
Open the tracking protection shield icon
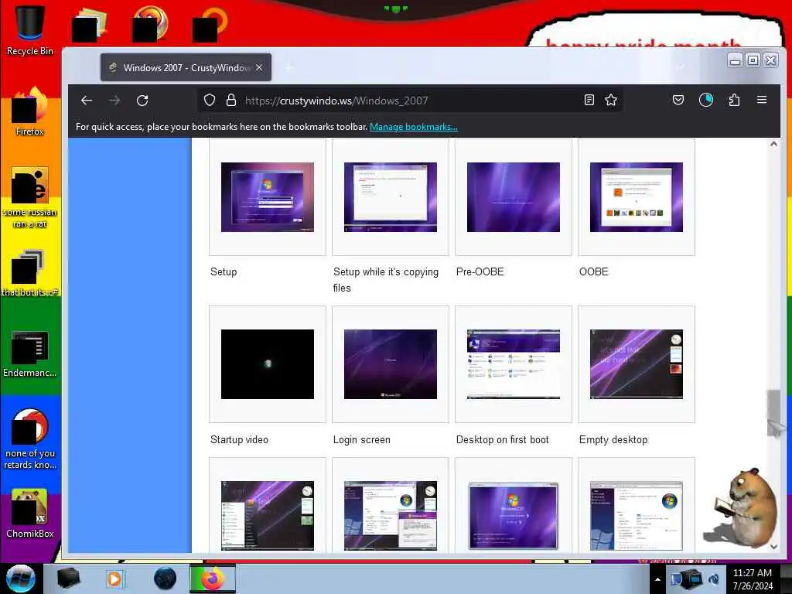coord(210,100)
